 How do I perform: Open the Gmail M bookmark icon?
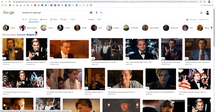pos(48,5)
